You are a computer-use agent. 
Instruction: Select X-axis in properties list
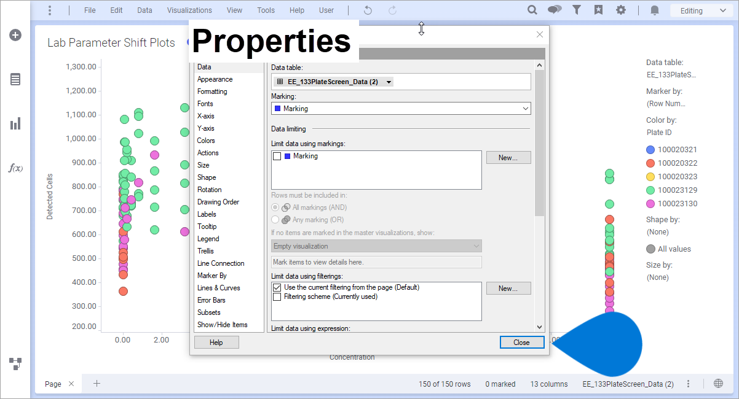pos(206,116)
